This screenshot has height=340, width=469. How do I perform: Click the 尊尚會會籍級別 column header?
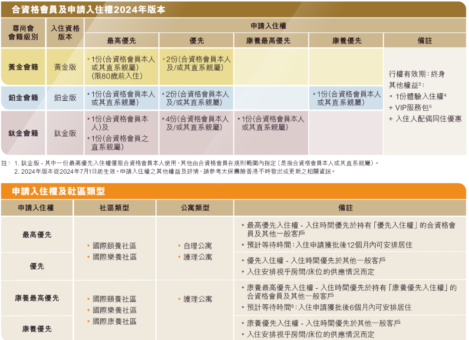coord(23,33)
